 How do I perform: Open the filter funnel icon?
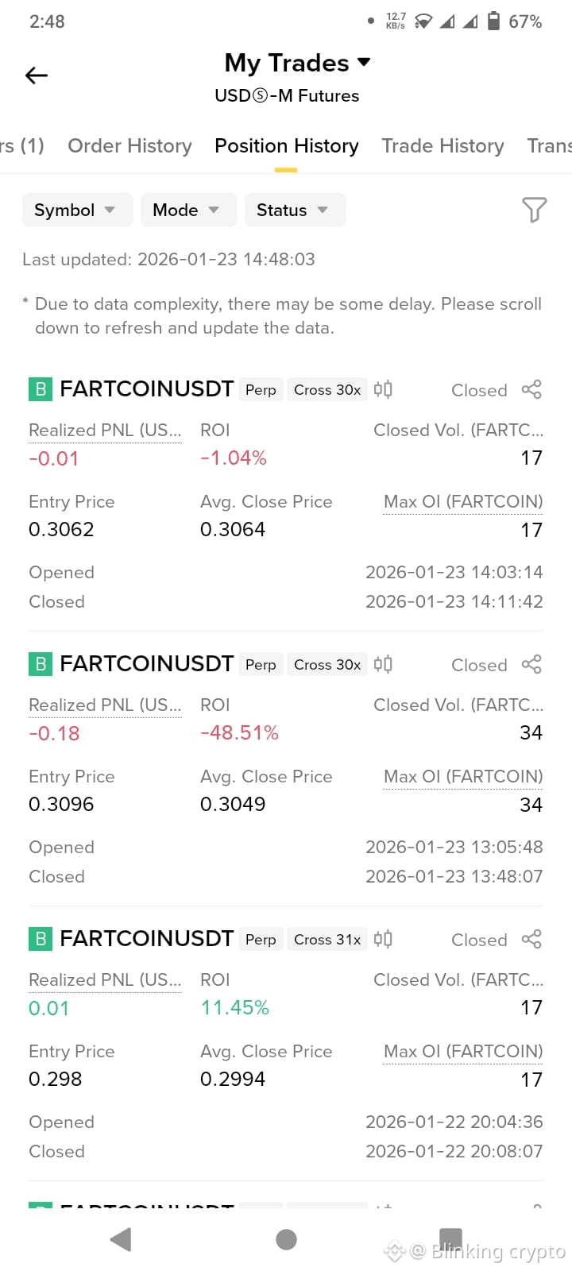tap(534, 210)
